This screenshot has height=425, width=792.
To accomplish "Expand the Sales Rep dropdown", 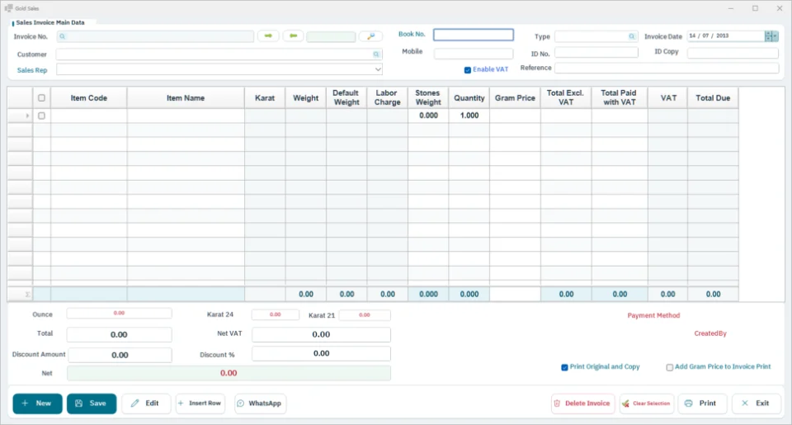I will [377, 70].
